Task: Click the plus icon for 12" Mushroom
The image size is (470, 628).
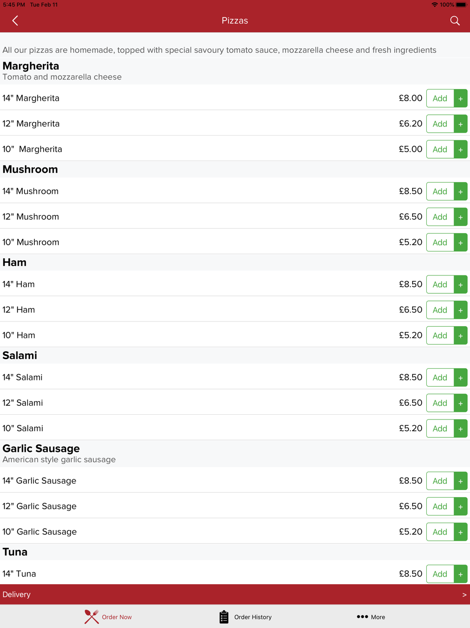Action: click(x=461, y=217)
